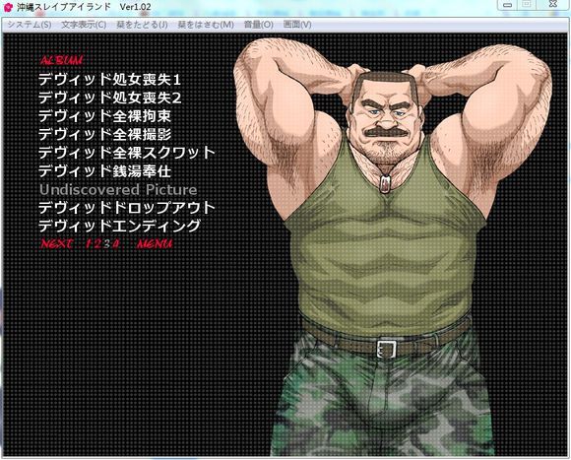Image resolution: width=571 pixels, height=460 pixels.
Task: Return via the red MENU link
Action: (x=155, y=243)
